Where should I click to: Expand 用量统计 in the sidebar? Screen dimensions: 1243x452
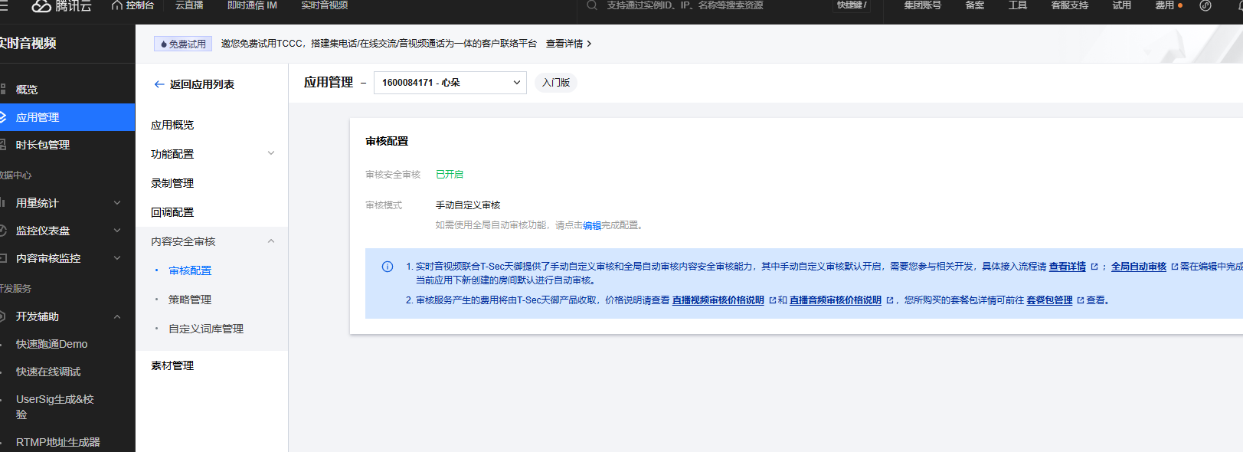coord(117,203)
